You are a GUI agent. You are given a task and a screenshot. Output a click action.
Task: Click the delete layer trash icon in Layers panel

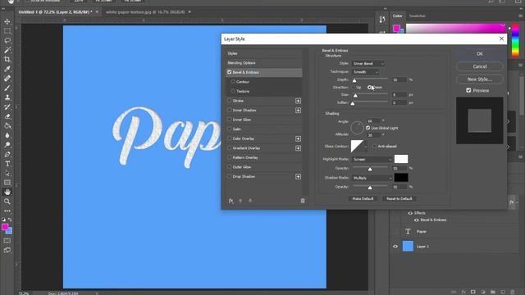coord(513,292)
